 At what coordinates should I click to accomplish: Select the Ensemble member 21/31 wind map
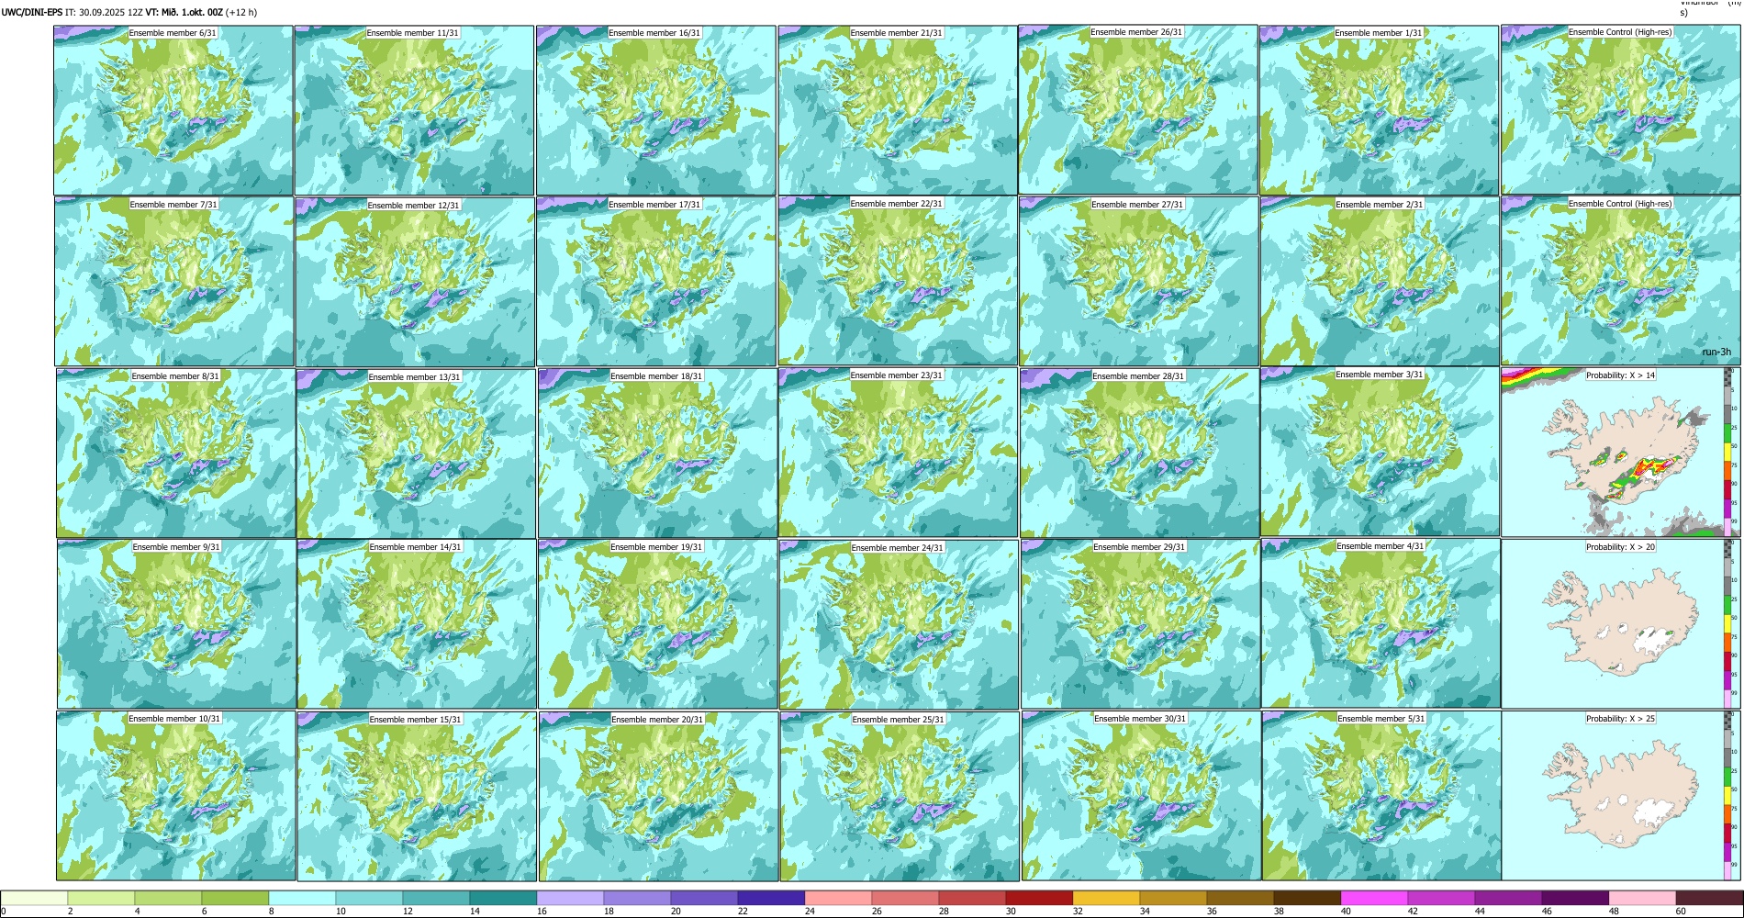pyautogui.click(x=897, y=110)
